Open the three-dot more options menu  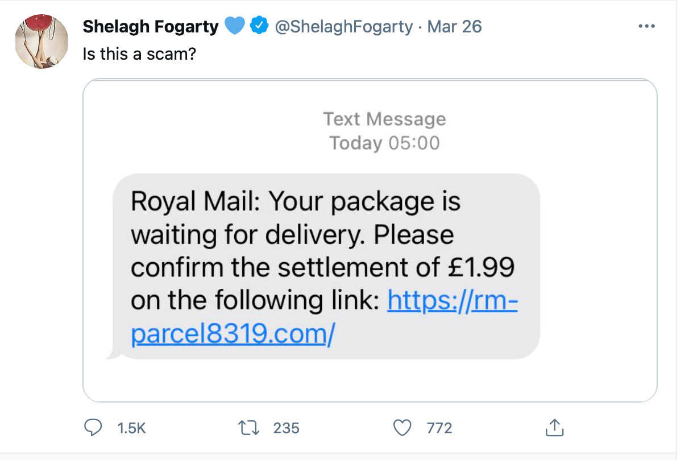click(647, 27)
